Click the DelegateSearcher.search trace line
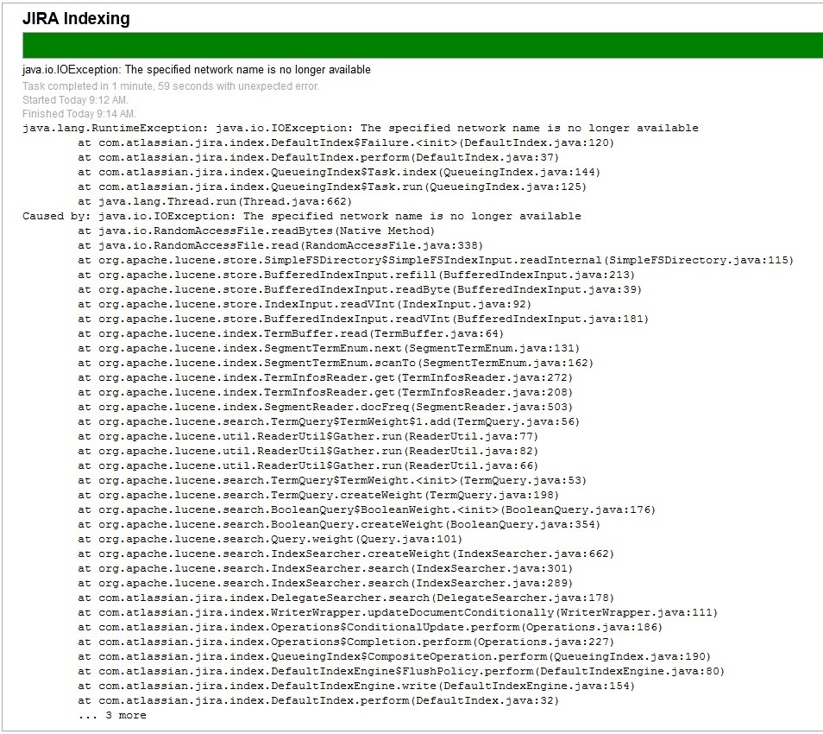Image resolution: width=823 pixels, height=734 pixels. pos(346,598)
